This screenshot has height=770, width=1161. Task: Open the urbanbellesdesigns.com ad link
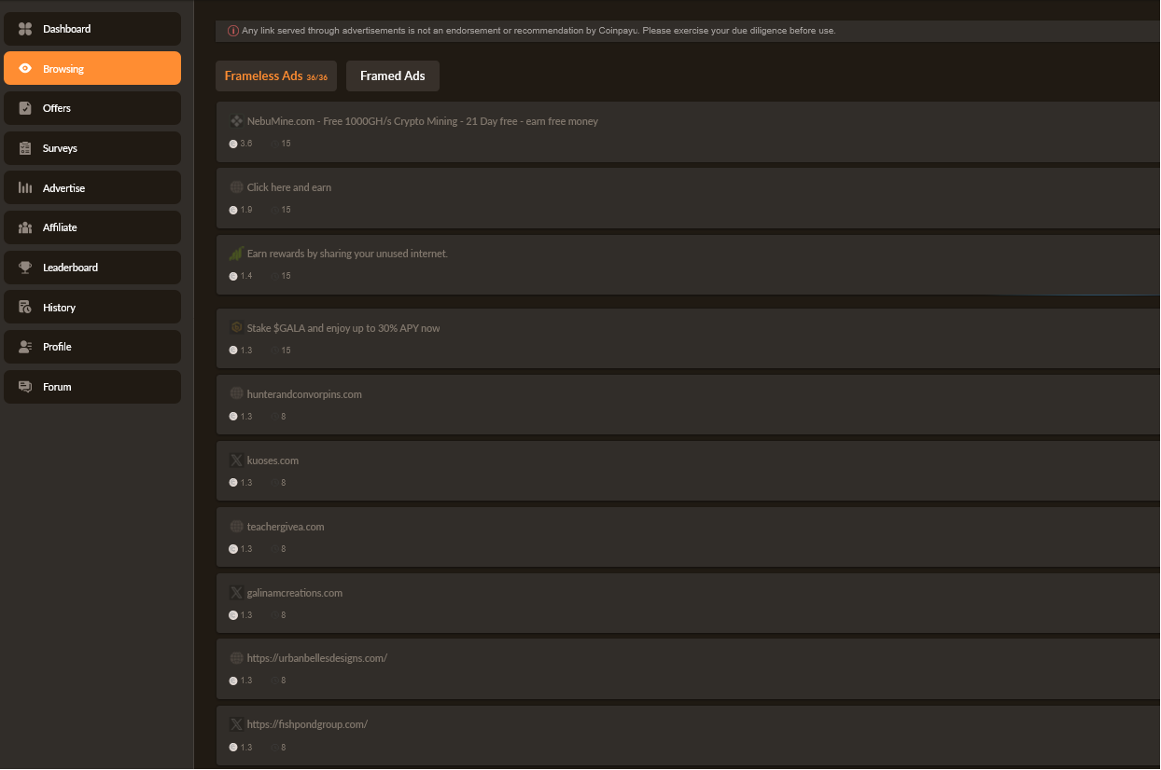click(x=316, y=658)
